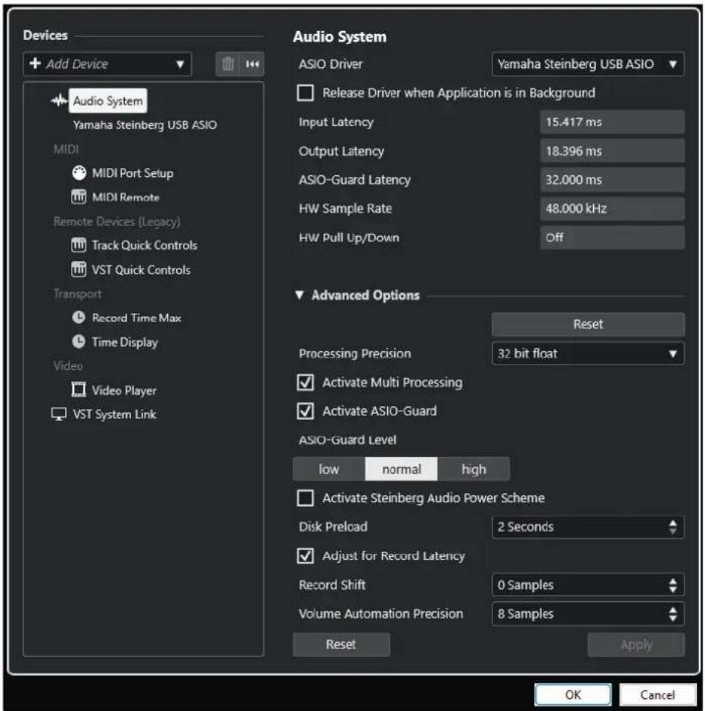Open VST System Link settings
Screen dimensions: 705x711
click(115, 414)
